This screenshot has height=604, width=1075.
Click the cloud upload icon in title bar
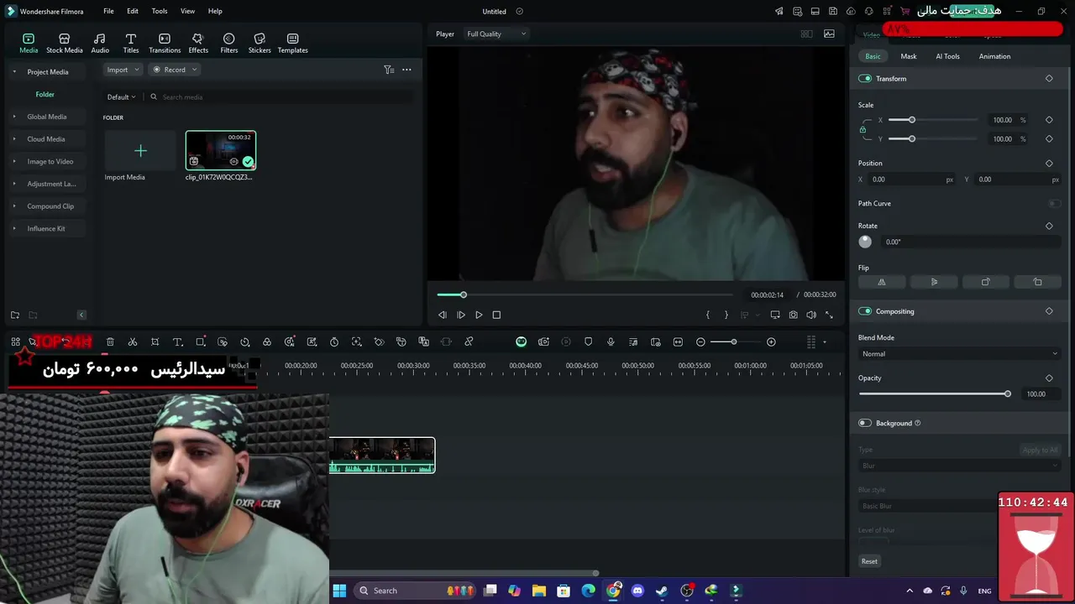point(851,11)
